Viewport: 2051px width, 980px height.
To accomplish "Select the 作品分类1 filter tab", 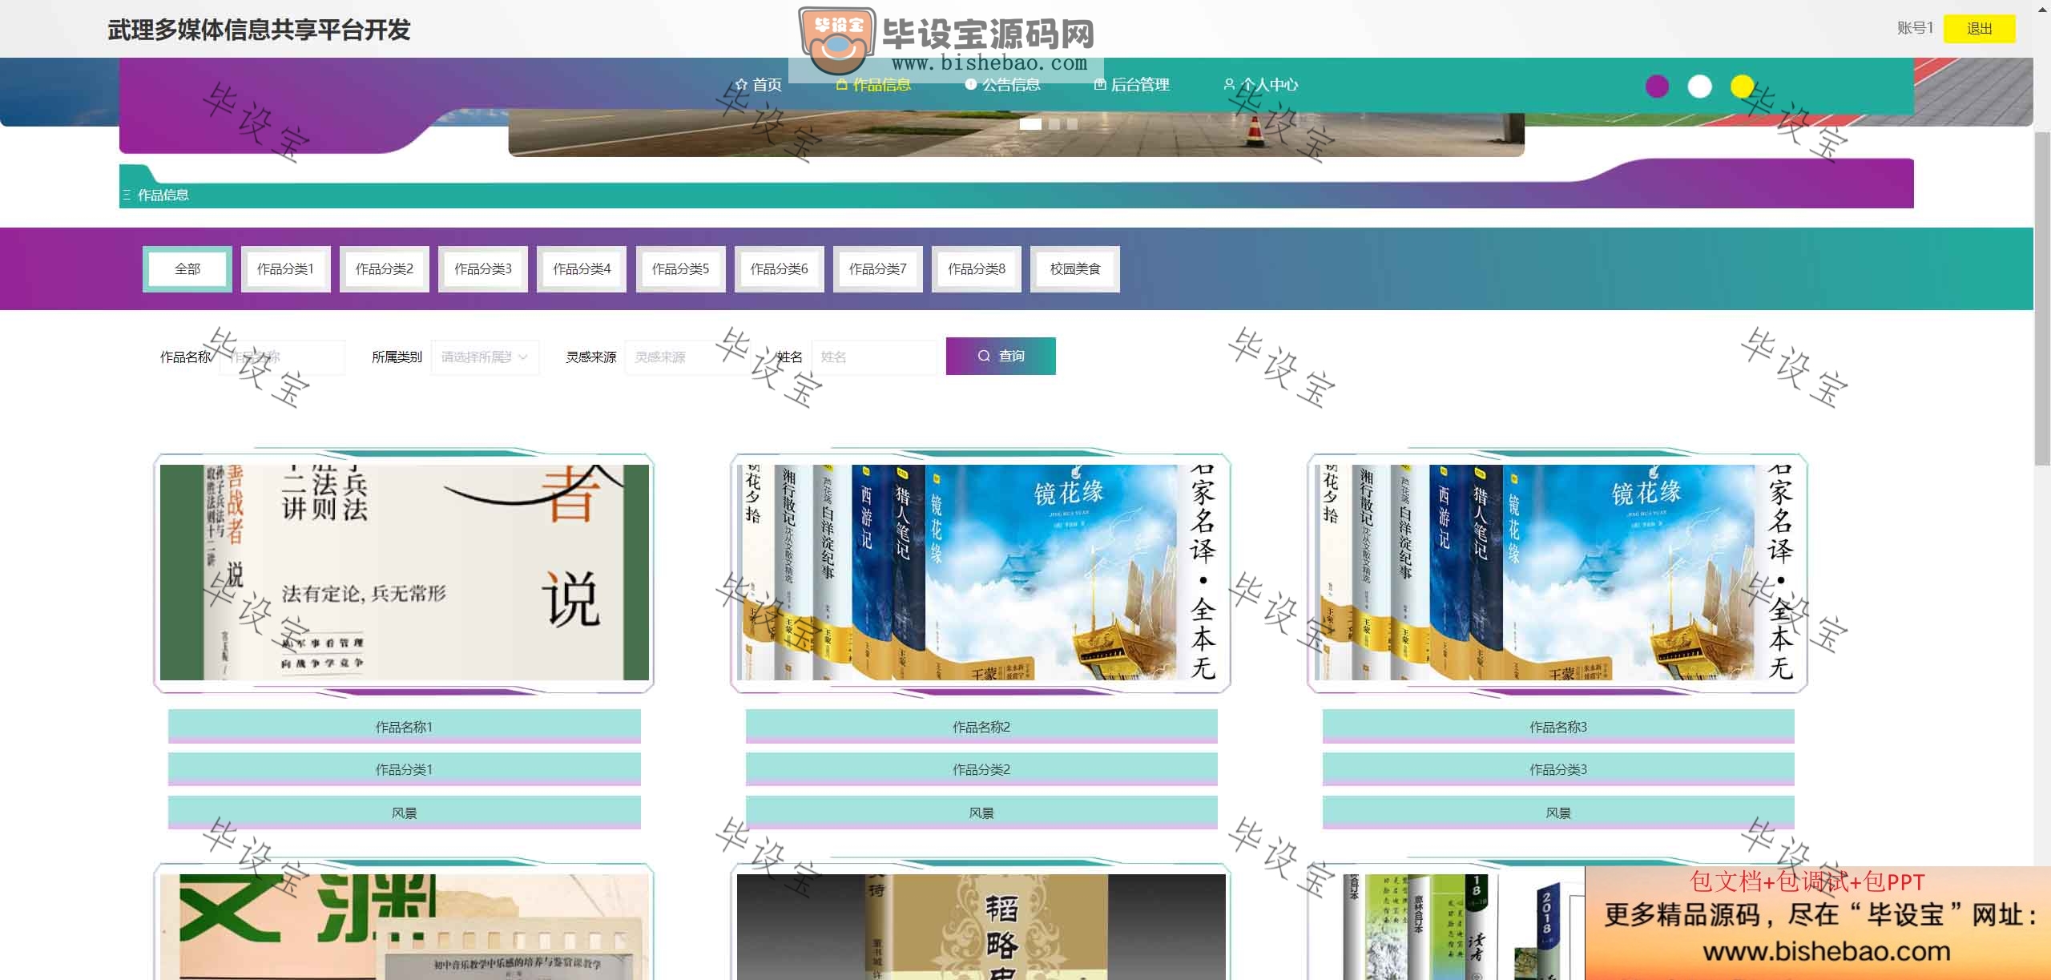I will (x=285, y=269).
